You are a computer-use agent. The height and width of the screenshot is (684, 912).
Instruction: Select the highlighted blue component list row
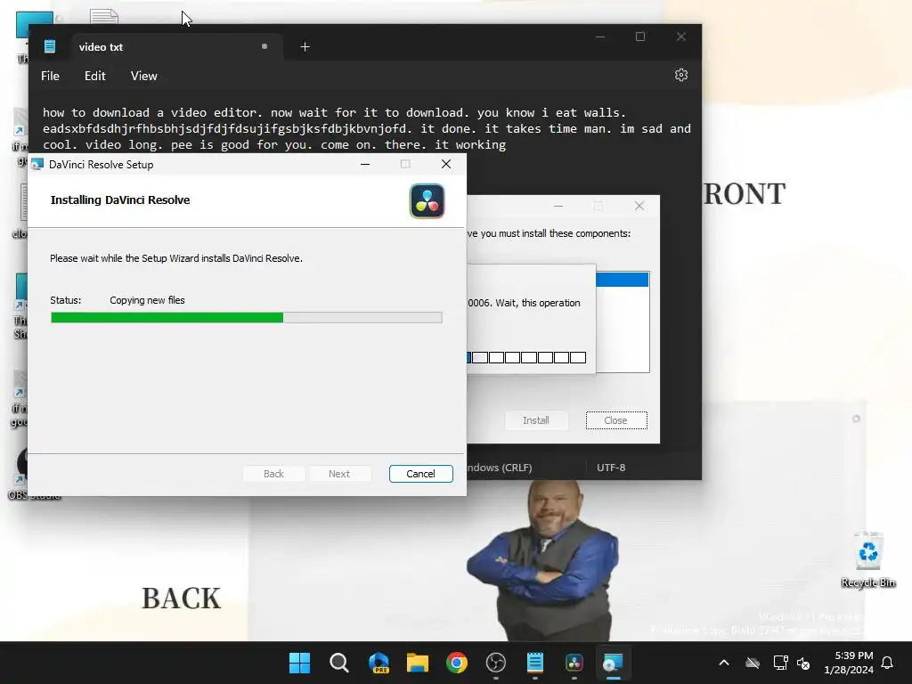(623, 279)
